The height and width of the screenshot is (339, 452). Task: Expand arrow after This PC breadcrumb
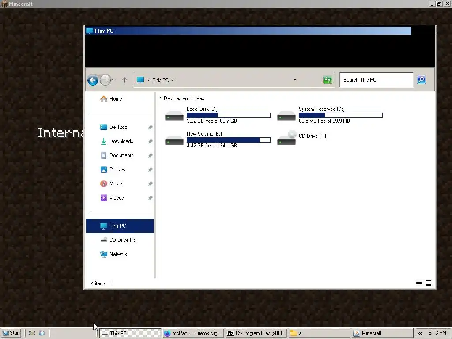point(173,80)
